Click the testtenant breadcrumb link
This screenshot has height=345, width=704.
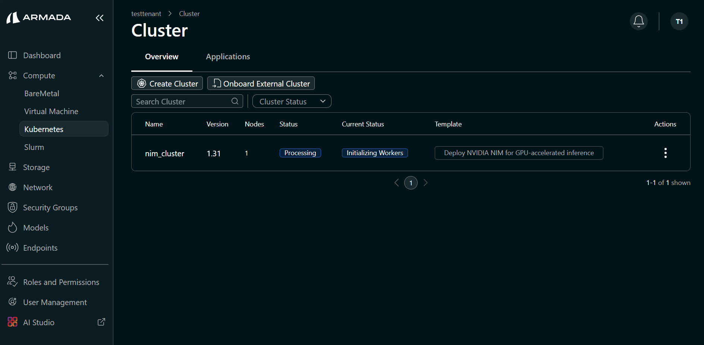point(146,13)
